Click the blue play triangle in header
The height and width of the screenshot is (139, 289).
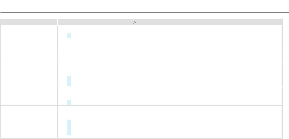(x=134, y=22)
